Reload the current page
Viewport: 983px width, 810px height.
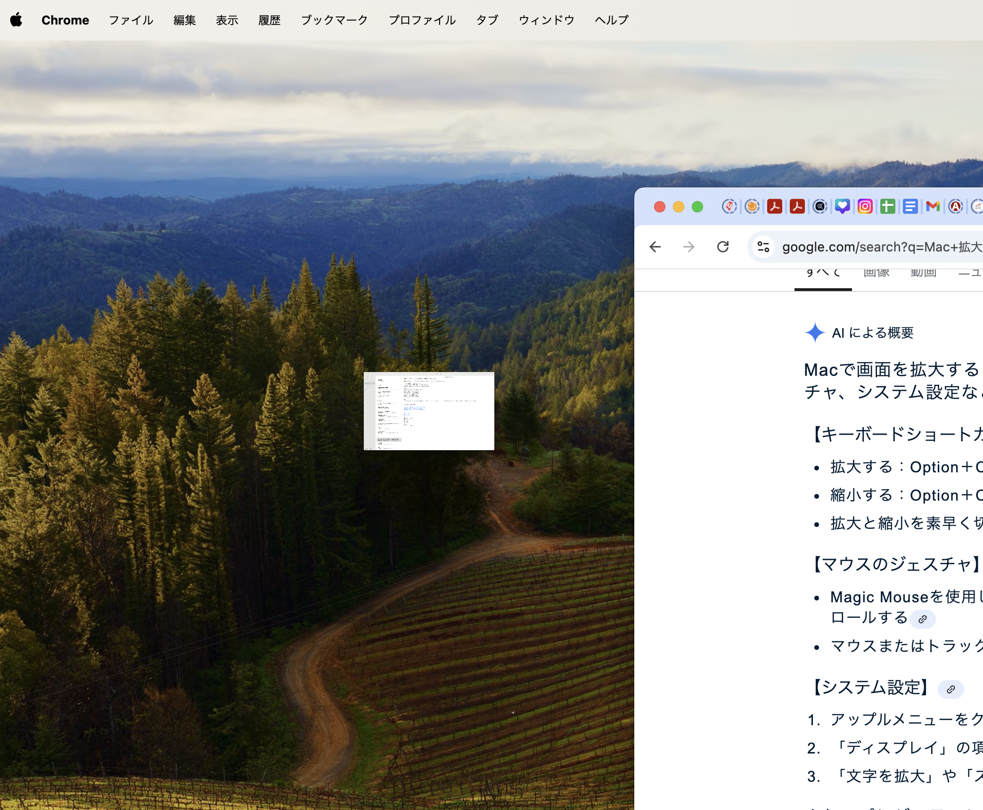(723, 247)
